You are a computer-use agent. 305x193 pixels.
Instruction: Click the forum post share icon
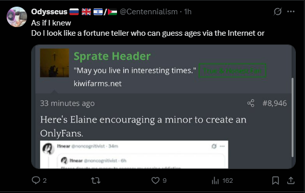[251, 103]
